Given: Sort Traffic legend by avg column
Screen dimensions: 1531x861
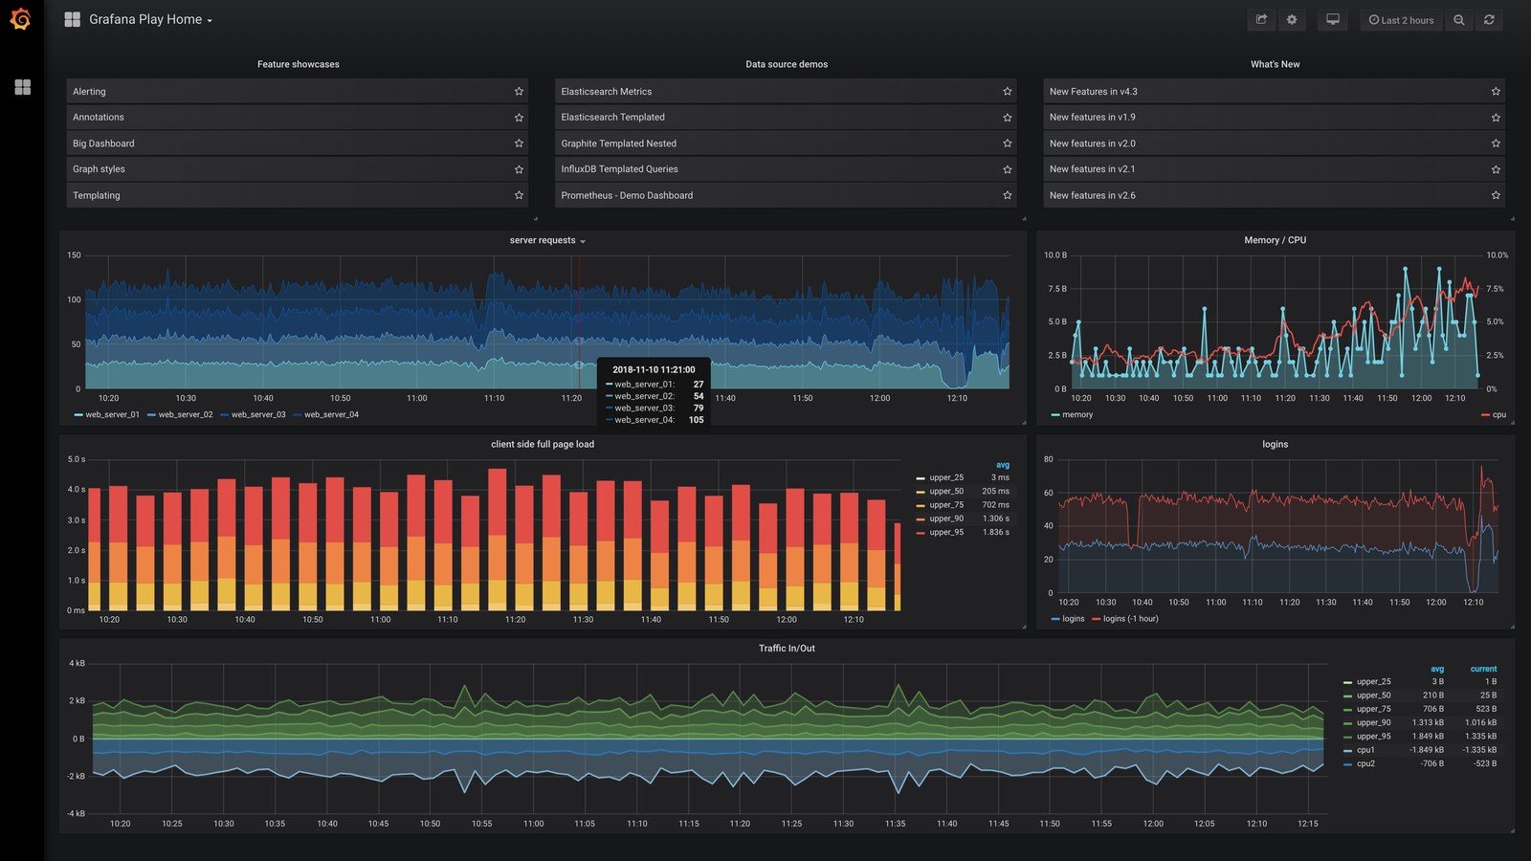Looking at the screenshot, I should pyautogui.click(x=1437, y=669).
